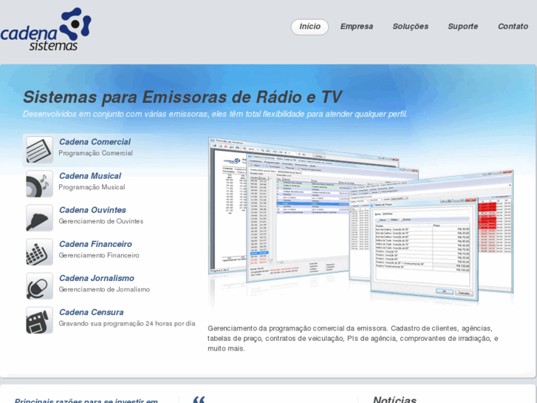Click the 'Sistemas para Emissoras de Rádio e TV' heading
The width and height of the screenshot is (537, 403).
tap(182, 97)
